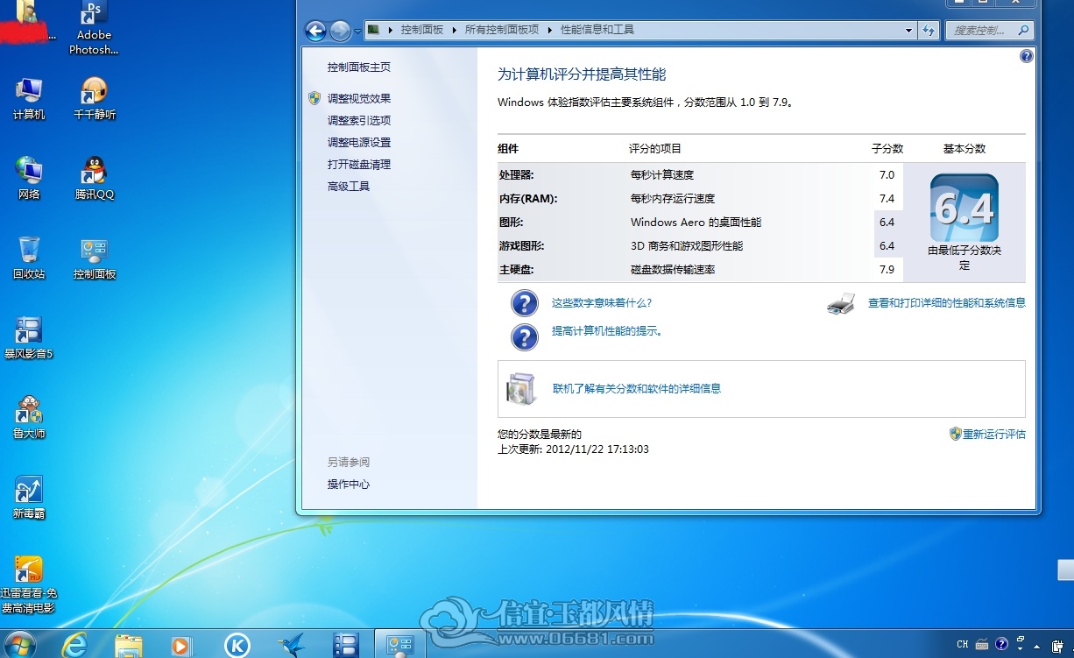
Task: Open 调整视觉效果 in the sidebar
Action: pos(359,99)
